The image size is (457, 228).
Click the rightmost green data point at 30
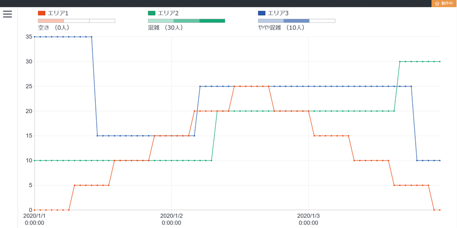click(x=439, y=62)
